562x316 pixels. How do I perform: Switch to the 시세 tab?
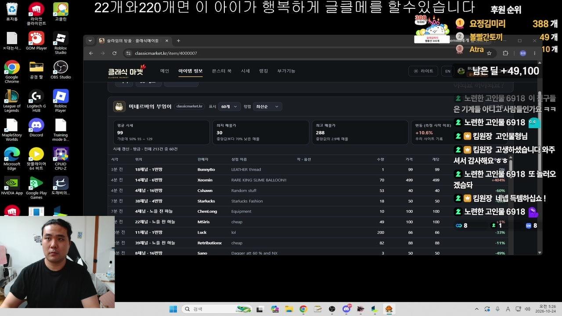(x=245, y=71)
